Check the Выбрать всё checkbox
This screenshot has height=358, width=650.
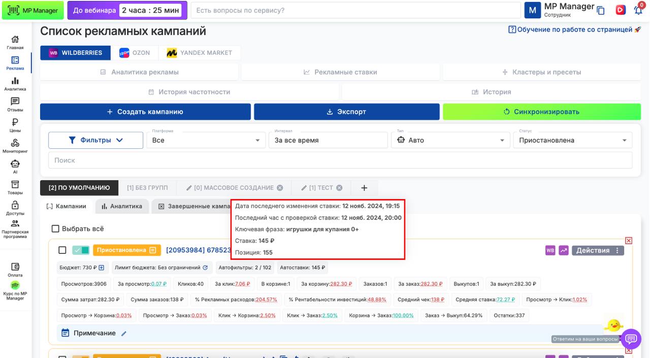point(56,229)
